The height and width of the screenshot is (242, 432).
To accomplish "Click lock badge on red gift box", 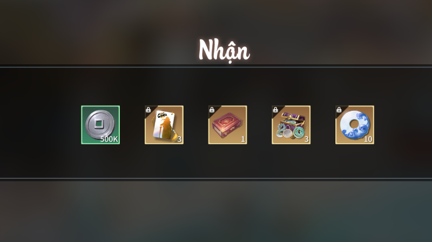I will (x=212, y=110).
